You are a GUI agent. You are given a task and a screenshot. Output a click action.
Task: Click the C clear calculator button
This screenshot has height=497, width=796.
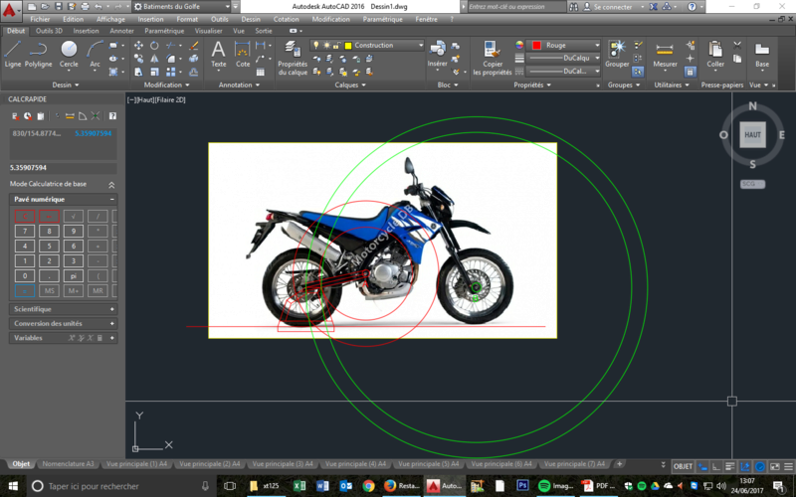click(25, 217)
